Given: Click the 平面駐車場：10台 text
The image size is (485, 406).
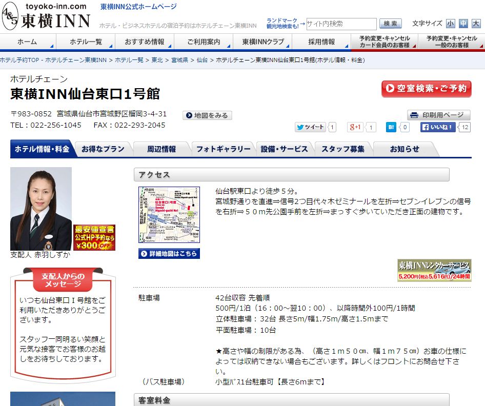Looking at the screenshot, I should pyautogui.click(x=246, y=330).
